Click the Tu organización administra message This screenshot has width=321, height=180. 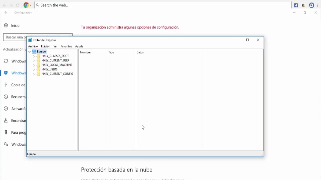pos(130,27)
